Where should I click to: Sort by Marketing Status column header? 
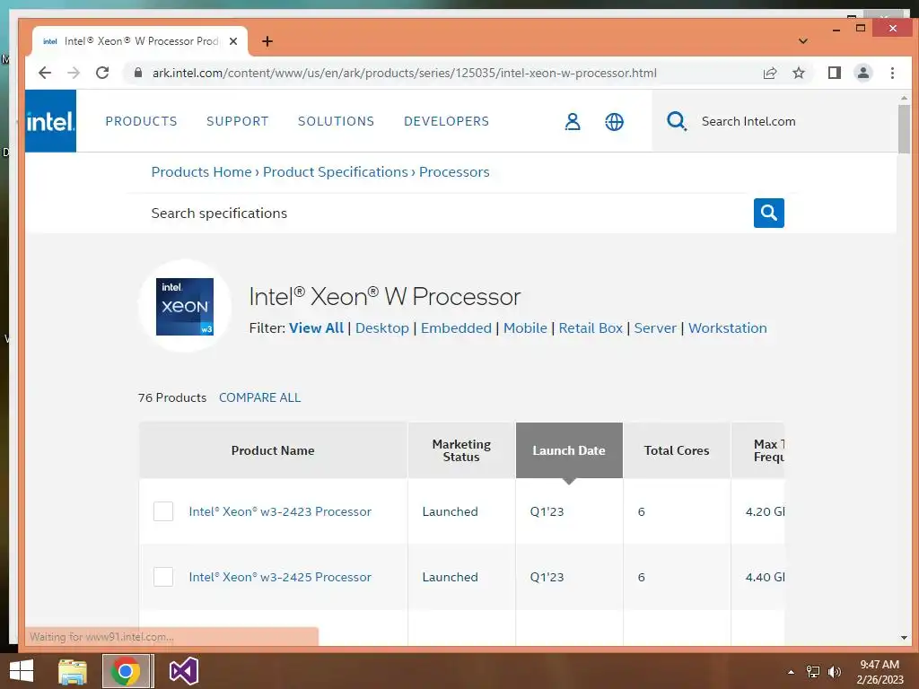[x=462, y=450]
